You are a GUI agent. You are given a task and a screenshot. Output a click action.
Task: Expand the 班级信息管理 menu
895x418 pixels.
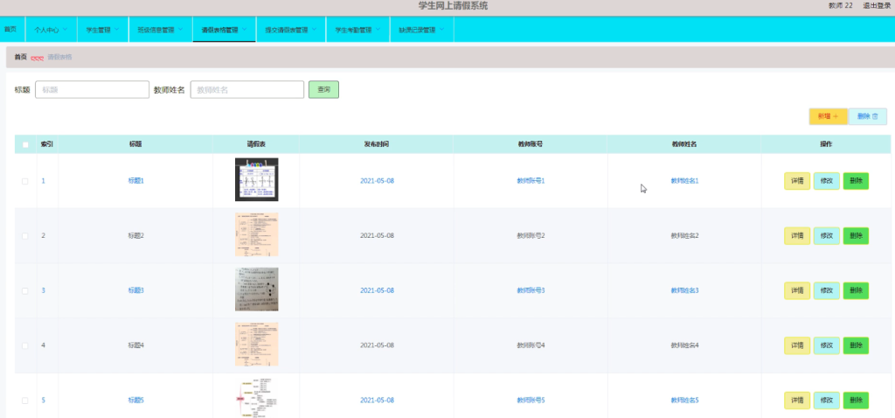[x=161, y=29]
